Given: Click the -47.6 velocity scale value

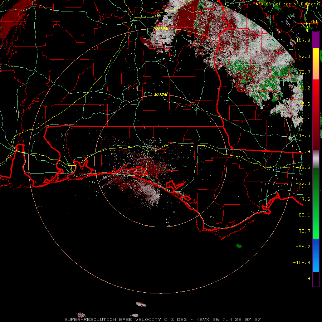Looking at the screenshot, I should tap(303, 199).
